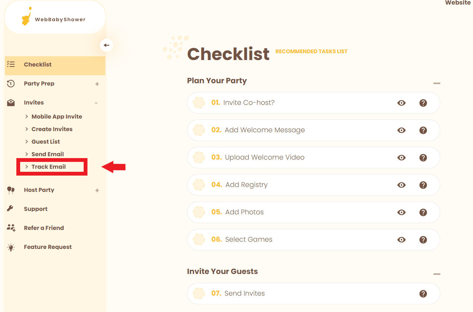
Task: Collapse the sidebar with the back arrow
Action: pos(106,45)
